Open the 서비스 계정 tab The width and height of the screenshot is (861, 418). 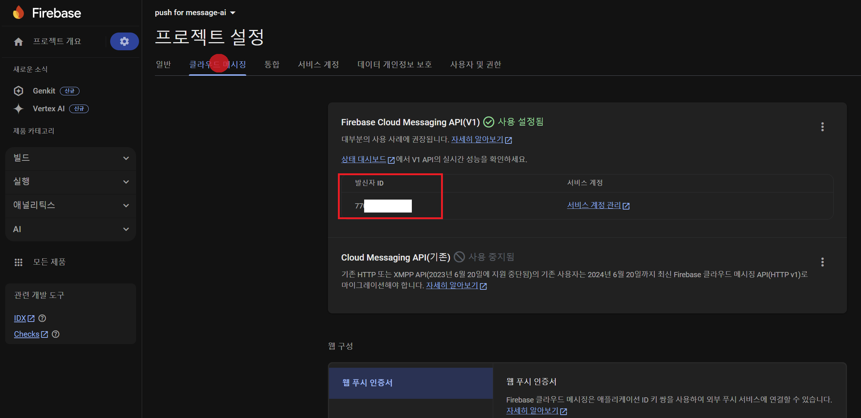(x=318, y=65)
